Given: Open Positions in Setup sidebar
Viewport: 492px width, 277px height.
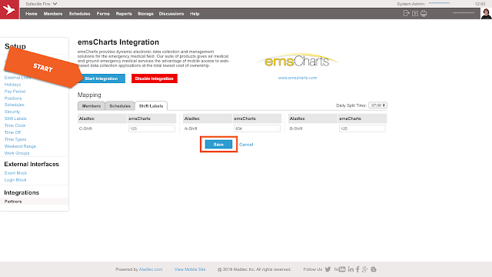Looking at the screenshot, I should pyautogui.click(x=13, y=98).
